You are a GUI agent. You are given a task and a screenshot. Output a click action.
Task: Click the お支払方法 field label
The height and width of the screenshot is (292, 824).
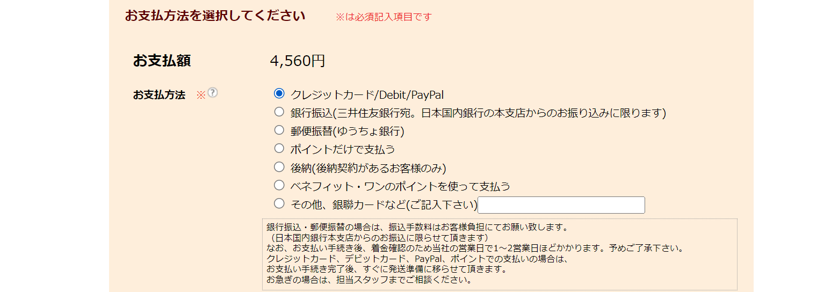[159, 95]
